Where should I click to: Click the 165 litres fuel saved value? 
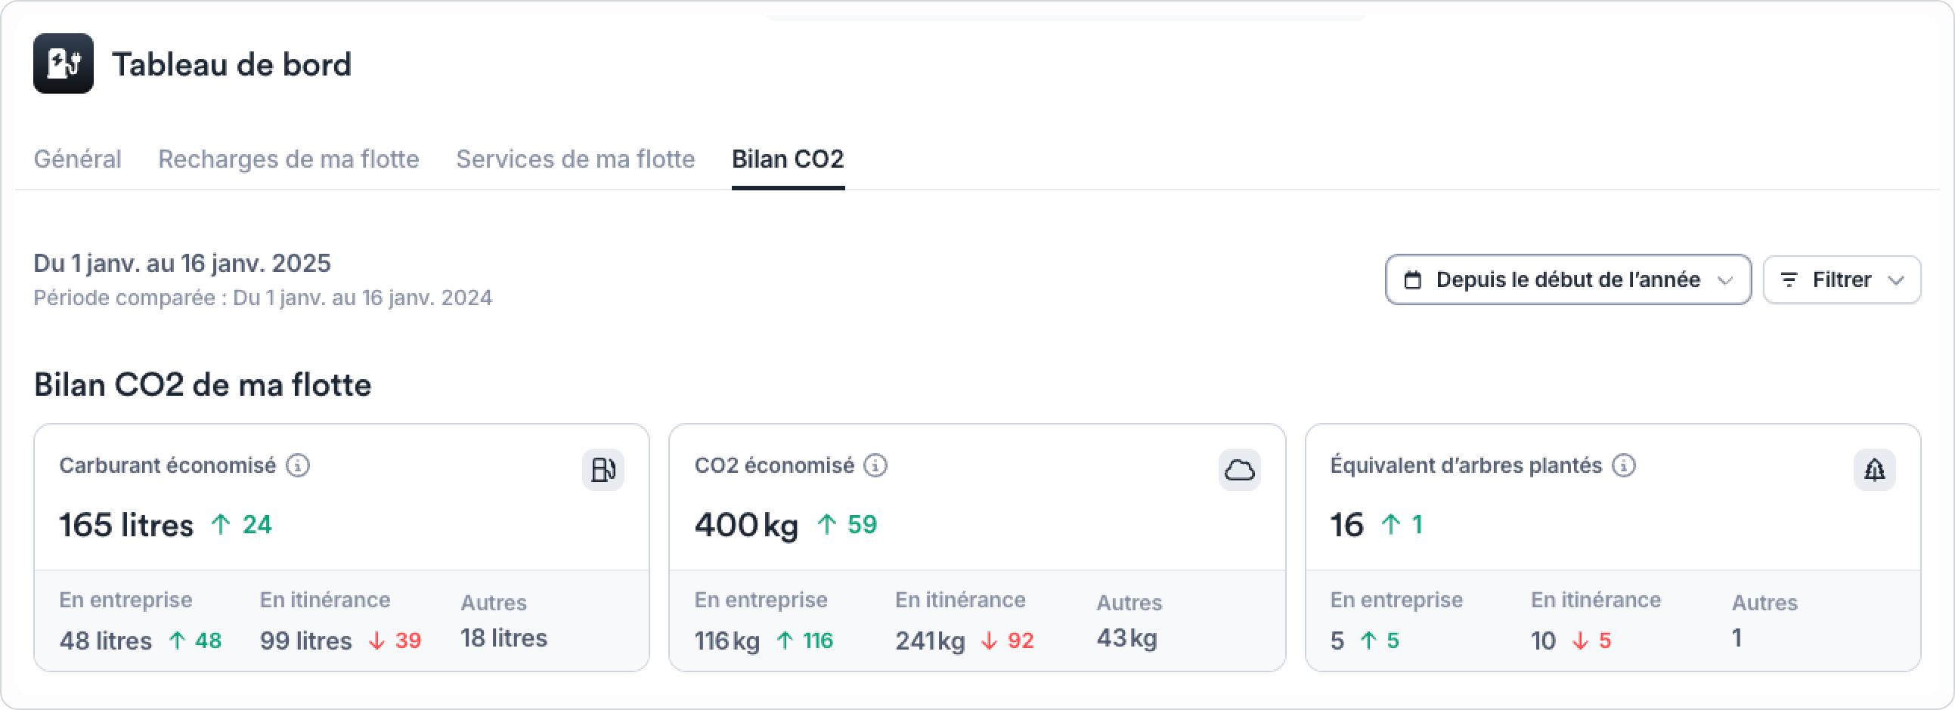point(127,525)
